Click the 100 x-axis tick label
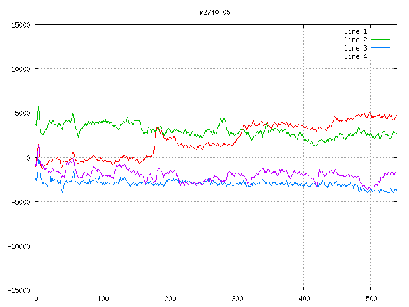This screenshot has height=307, width=409. (x=102, y=299)
